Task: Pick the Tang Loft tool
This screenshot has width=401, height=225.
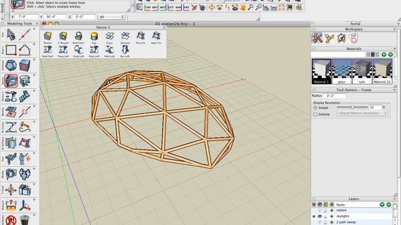Action: [x=63, y=51]
